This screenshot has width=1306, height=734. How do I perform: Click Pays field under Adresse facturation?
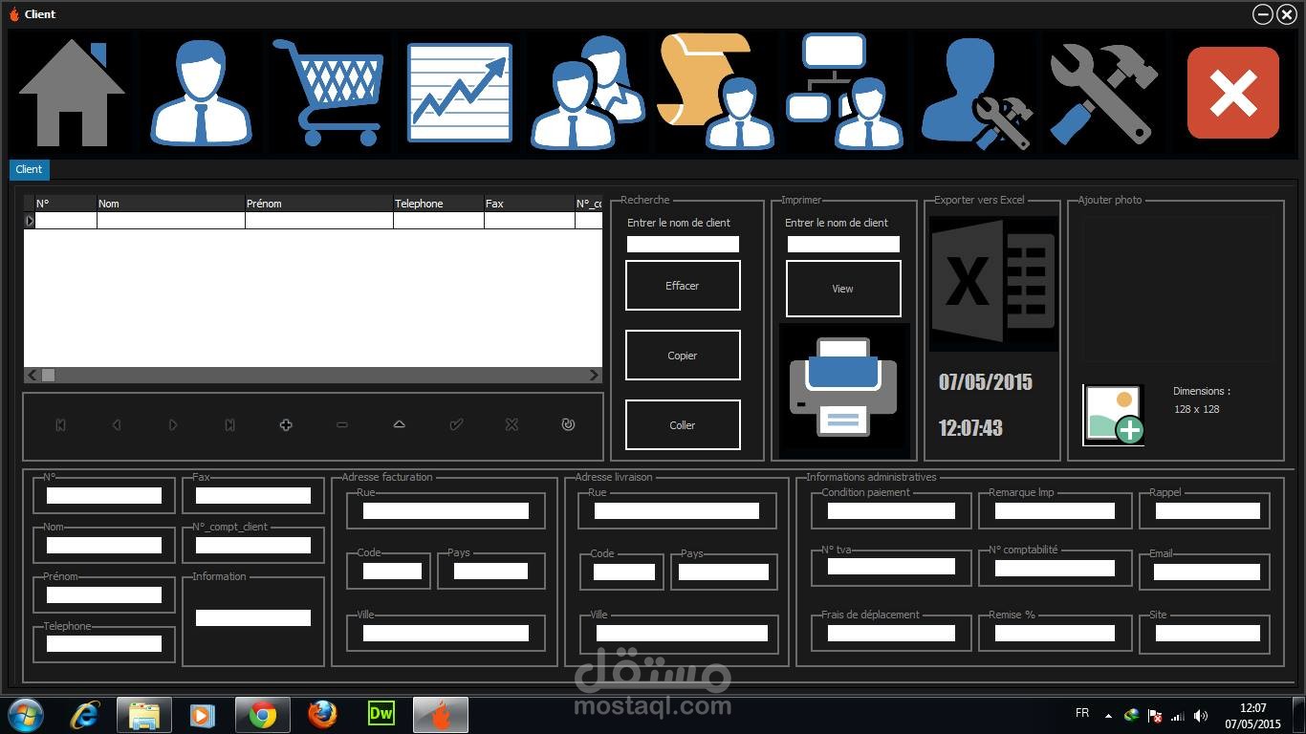click(490, 572)
